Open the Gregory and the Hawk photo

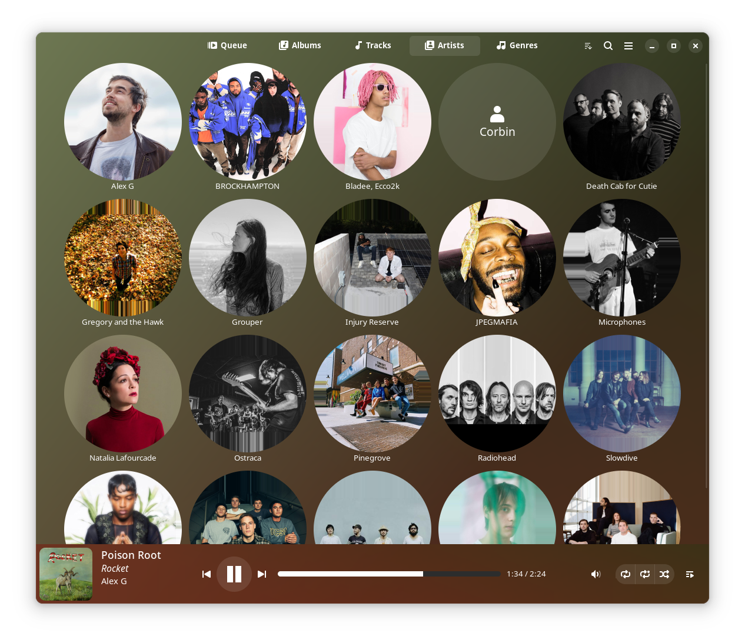click(123, 258)
